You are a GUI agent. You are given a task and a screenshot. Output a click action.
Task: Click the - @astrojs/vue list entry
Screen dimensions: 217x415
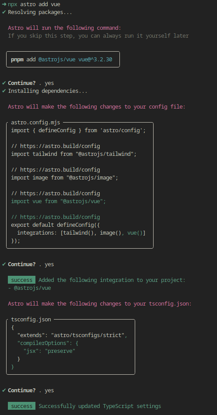click(29, 288)
